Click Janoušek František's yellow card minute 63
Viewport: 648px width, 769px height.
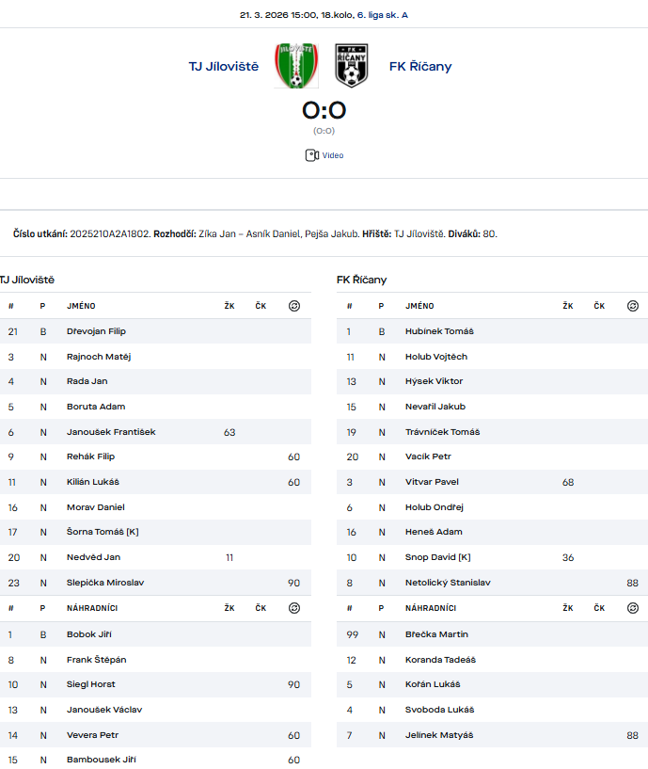(x=229, y=432)
